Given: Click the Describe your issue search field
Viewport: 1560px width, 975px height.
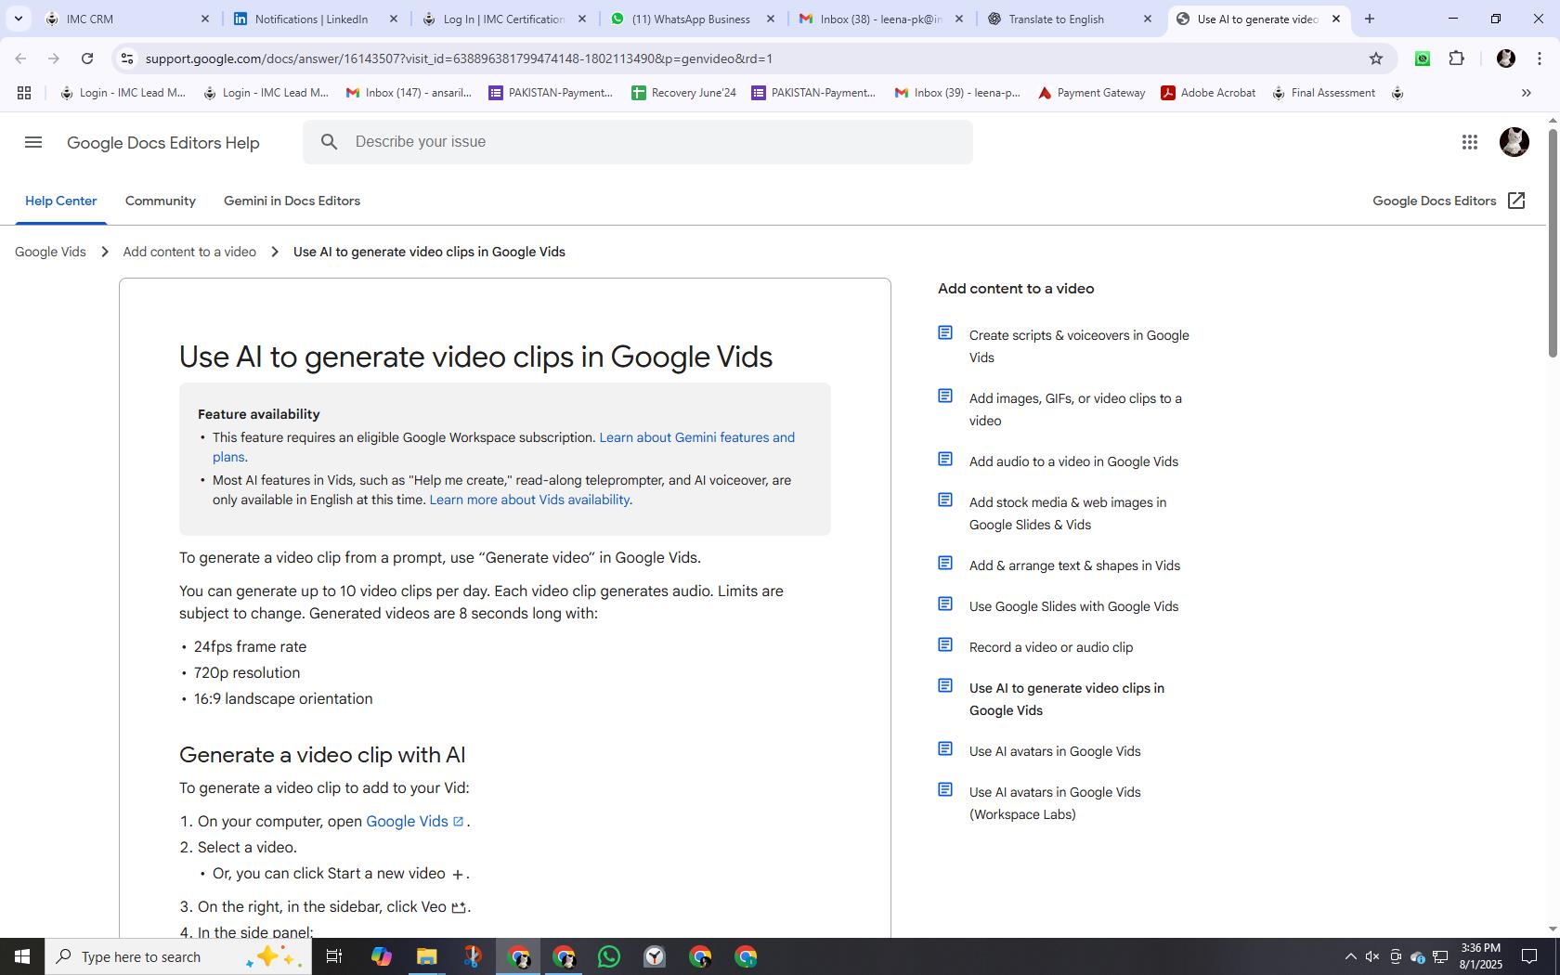Looking at the screenshot, I should click(638, 142).
